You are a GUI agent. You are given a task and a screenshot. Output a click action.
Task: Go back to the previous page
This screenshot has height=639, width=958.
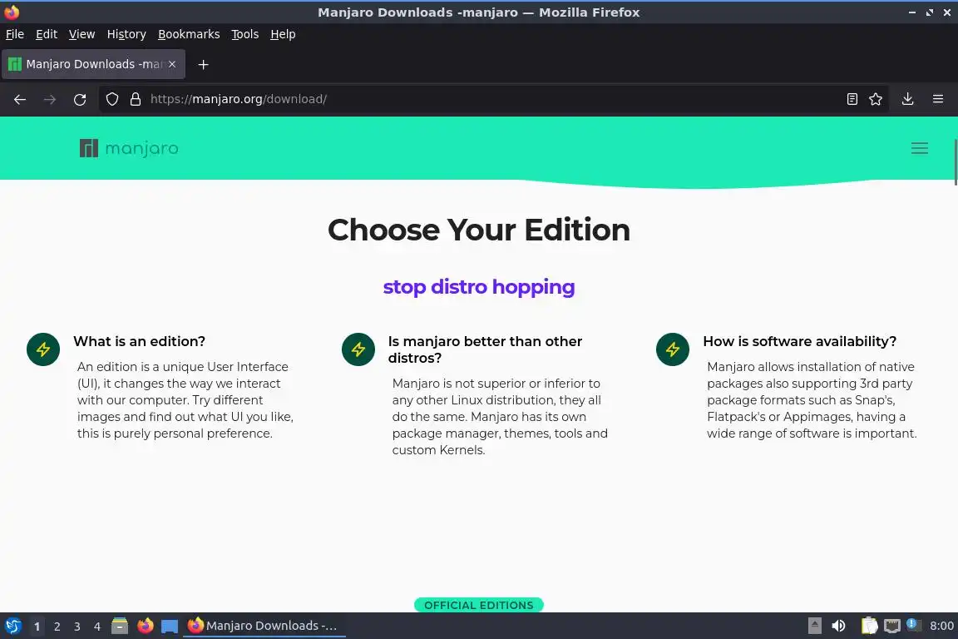(20, 99)
